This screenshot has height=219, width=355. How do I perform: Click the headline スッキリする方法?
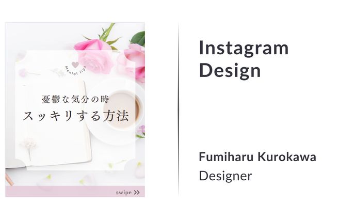pos(76,116)
